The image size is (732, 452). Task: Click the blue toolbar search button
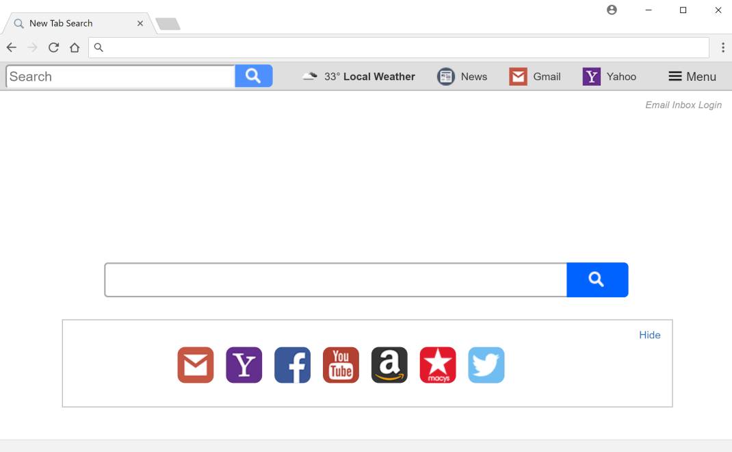(x=254, y=76)
